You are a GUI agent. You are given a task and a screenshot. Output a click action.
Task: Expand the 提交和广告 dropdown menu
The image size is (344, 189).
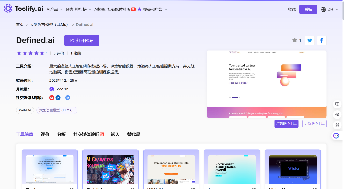pos(155,10)
